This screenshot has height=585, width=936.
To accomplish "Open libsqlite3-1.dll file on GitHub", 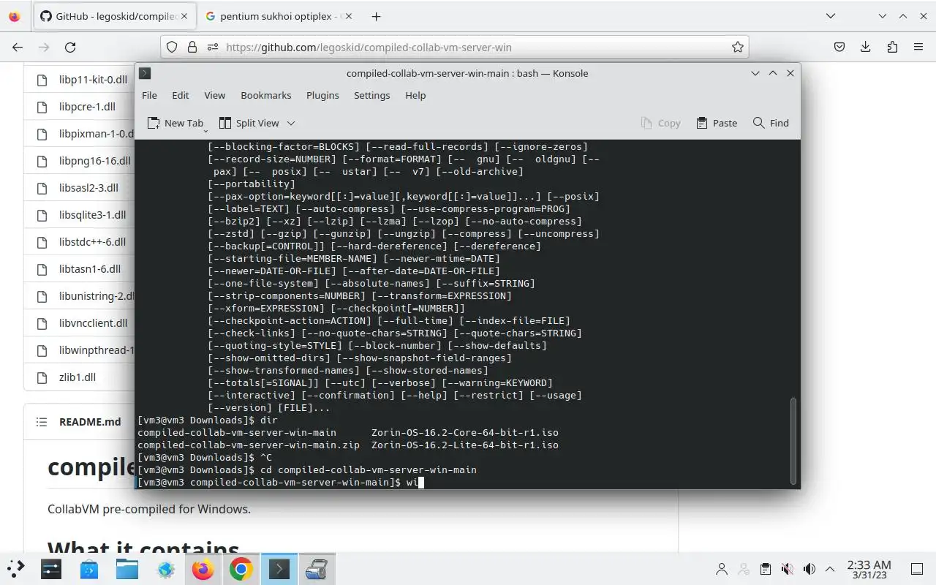I will [93, 214].
